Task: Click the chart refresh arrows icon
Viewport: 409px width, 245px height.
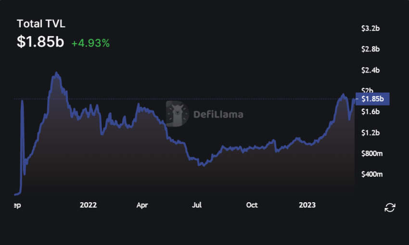Action: 390,208
